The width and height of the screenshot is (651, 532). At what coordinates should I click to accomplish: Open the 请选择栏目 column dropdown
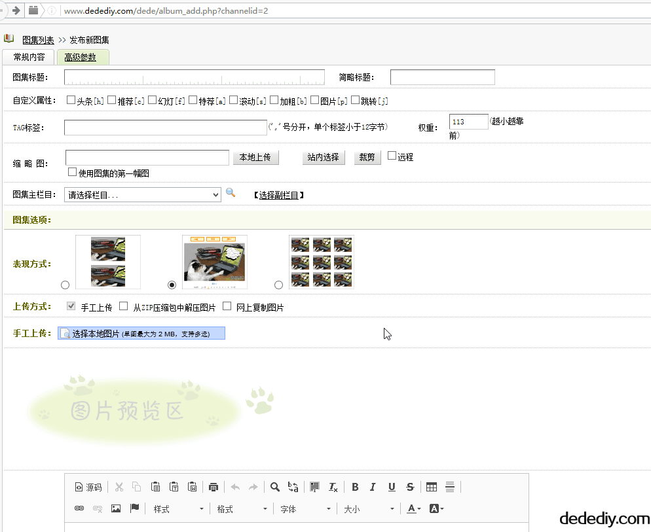(x=143, y=194)
